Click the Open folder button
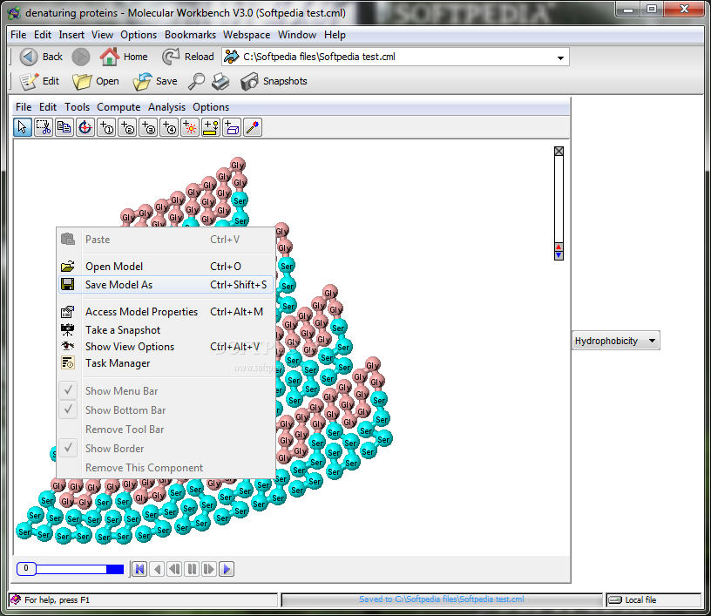This screenshot has width=711, height=616. tap(96, 81)
